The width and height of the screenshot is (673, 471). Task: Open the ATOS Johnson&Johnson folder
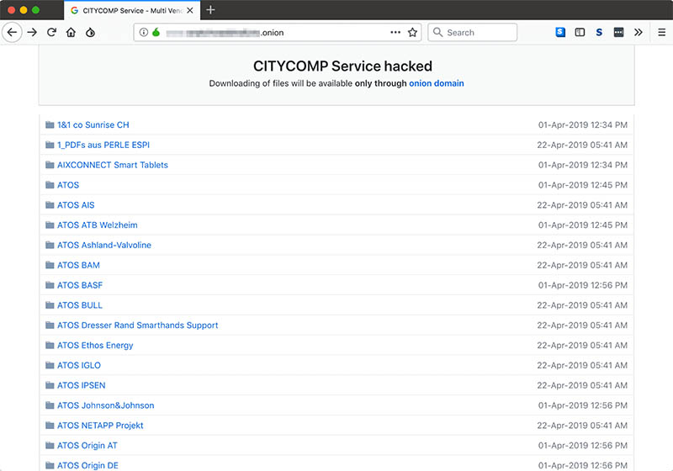coord(106,405)
